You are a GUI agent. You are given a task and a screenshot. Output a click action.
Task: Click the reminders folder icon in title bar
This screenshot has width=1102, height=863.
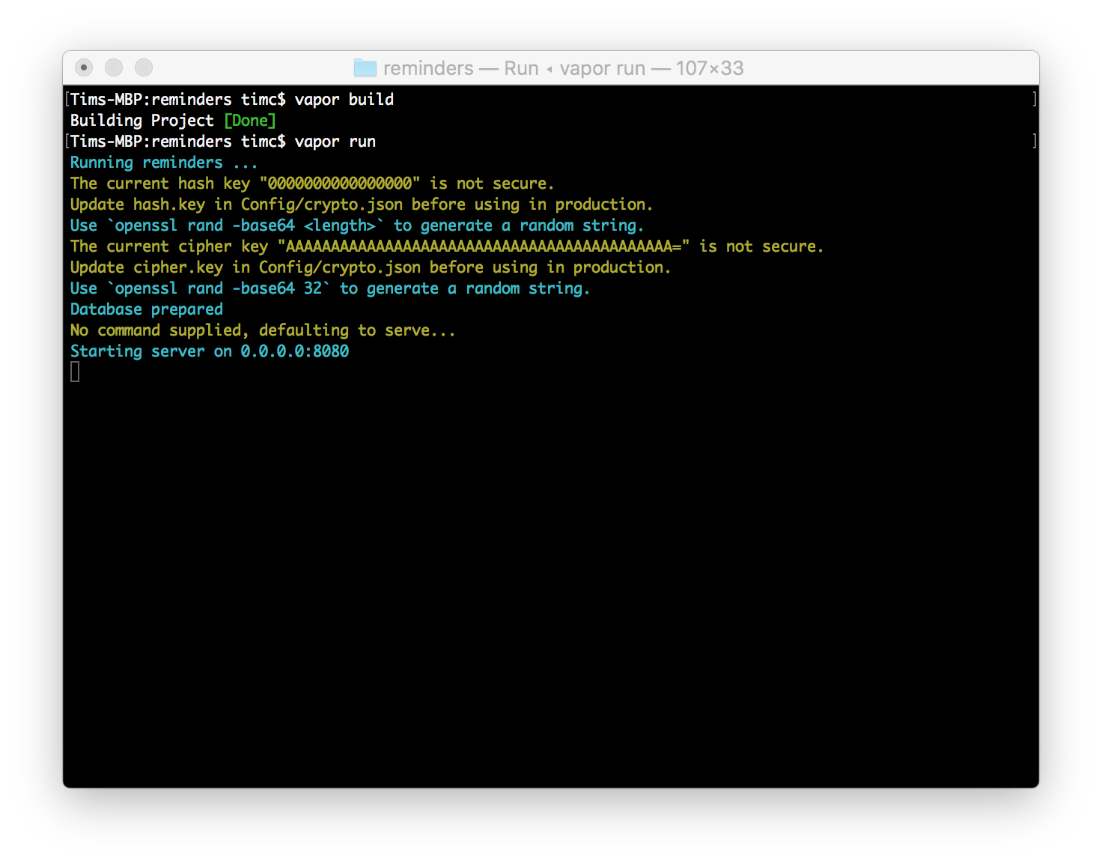pyautogui.click(x=365, y=68)
